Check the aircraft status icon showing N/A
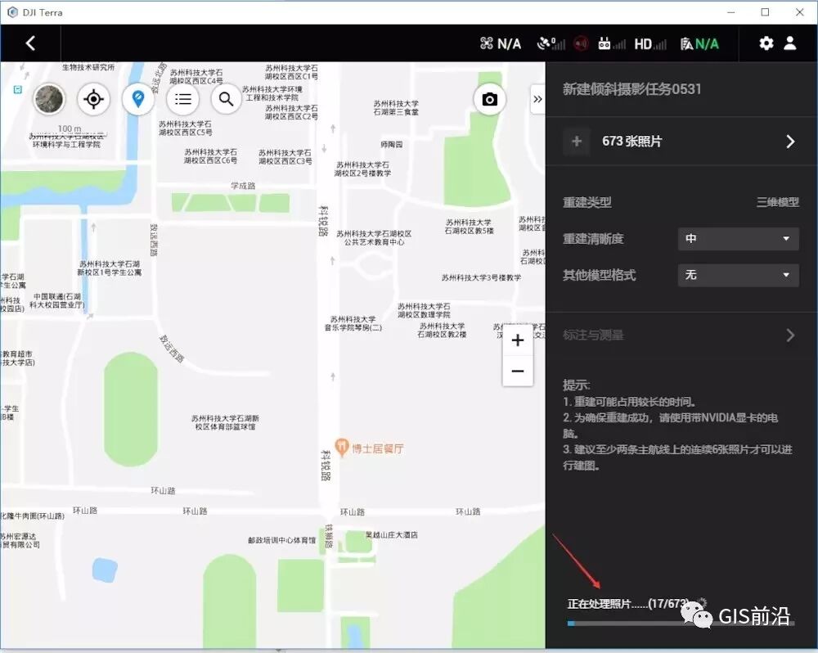The height and width of the screenshot is (653, 818). [498, 43]
